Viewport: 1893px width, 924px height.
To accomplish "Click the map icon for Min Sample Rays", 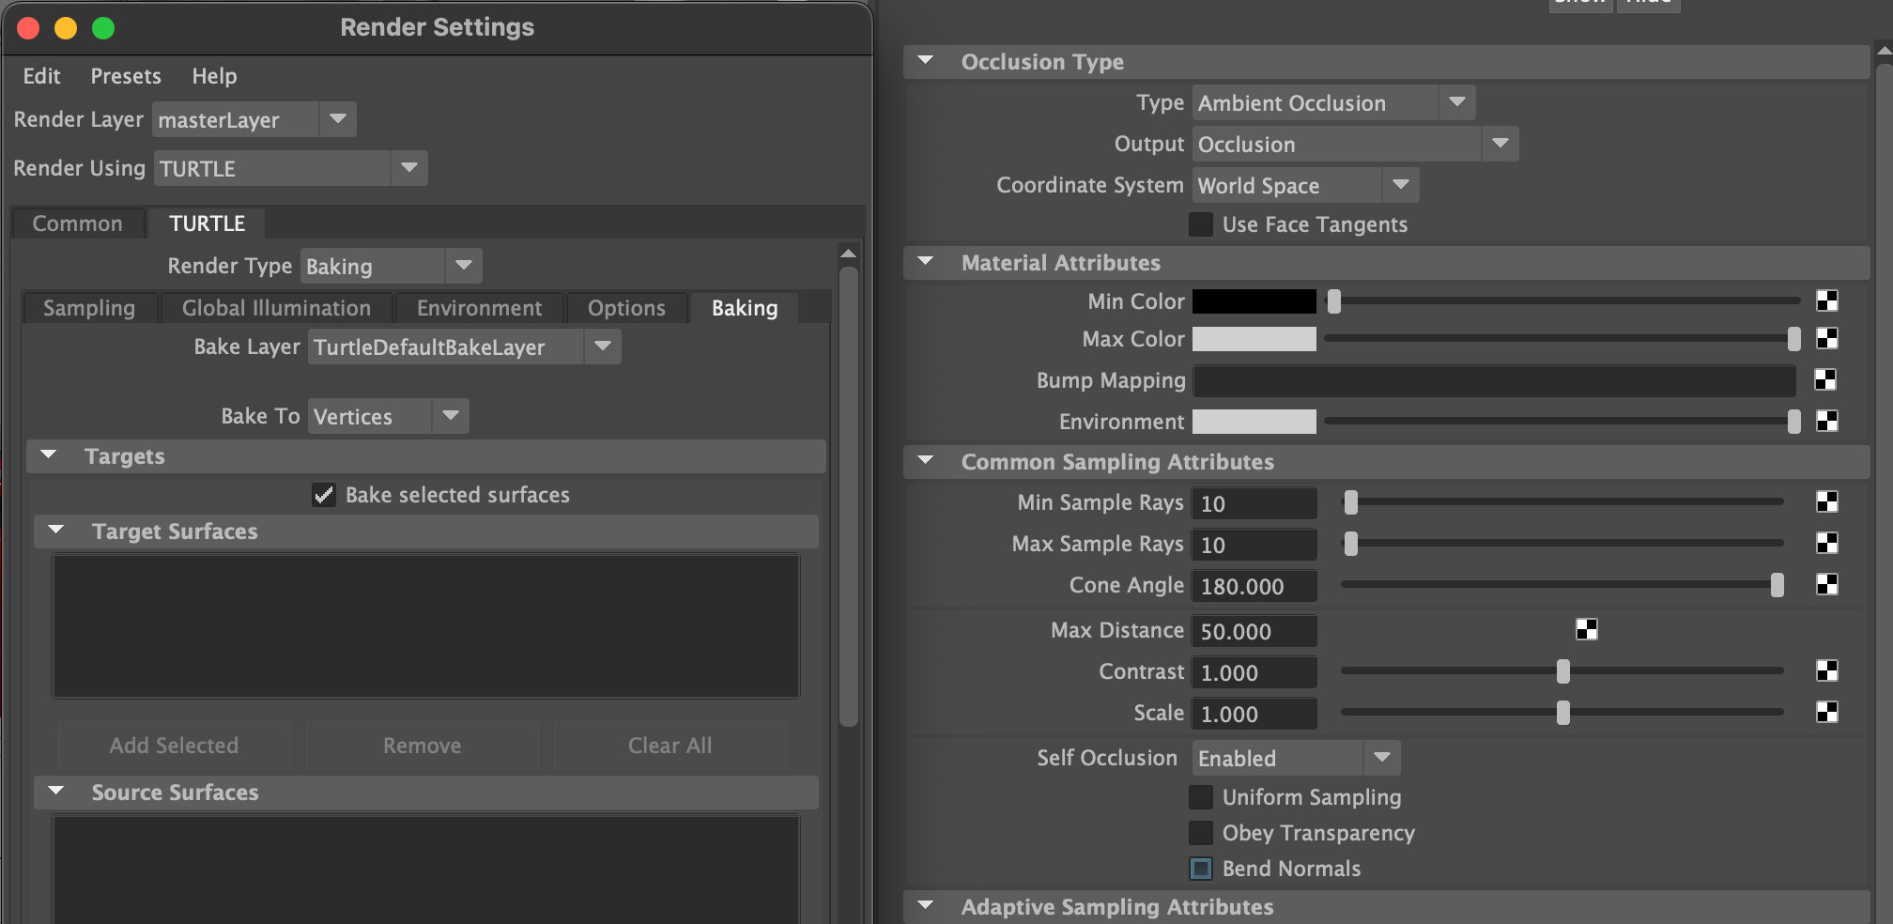I will [1826, 502].
